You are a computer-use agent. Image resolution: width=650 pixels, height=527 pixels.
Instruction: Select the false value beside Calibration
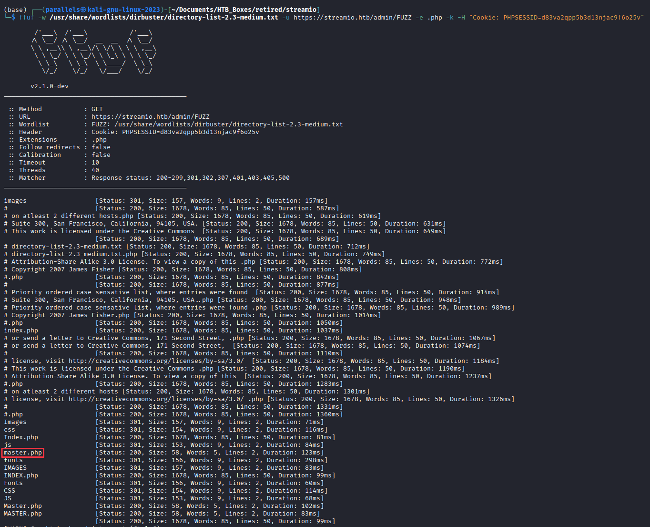click(101, 155)
